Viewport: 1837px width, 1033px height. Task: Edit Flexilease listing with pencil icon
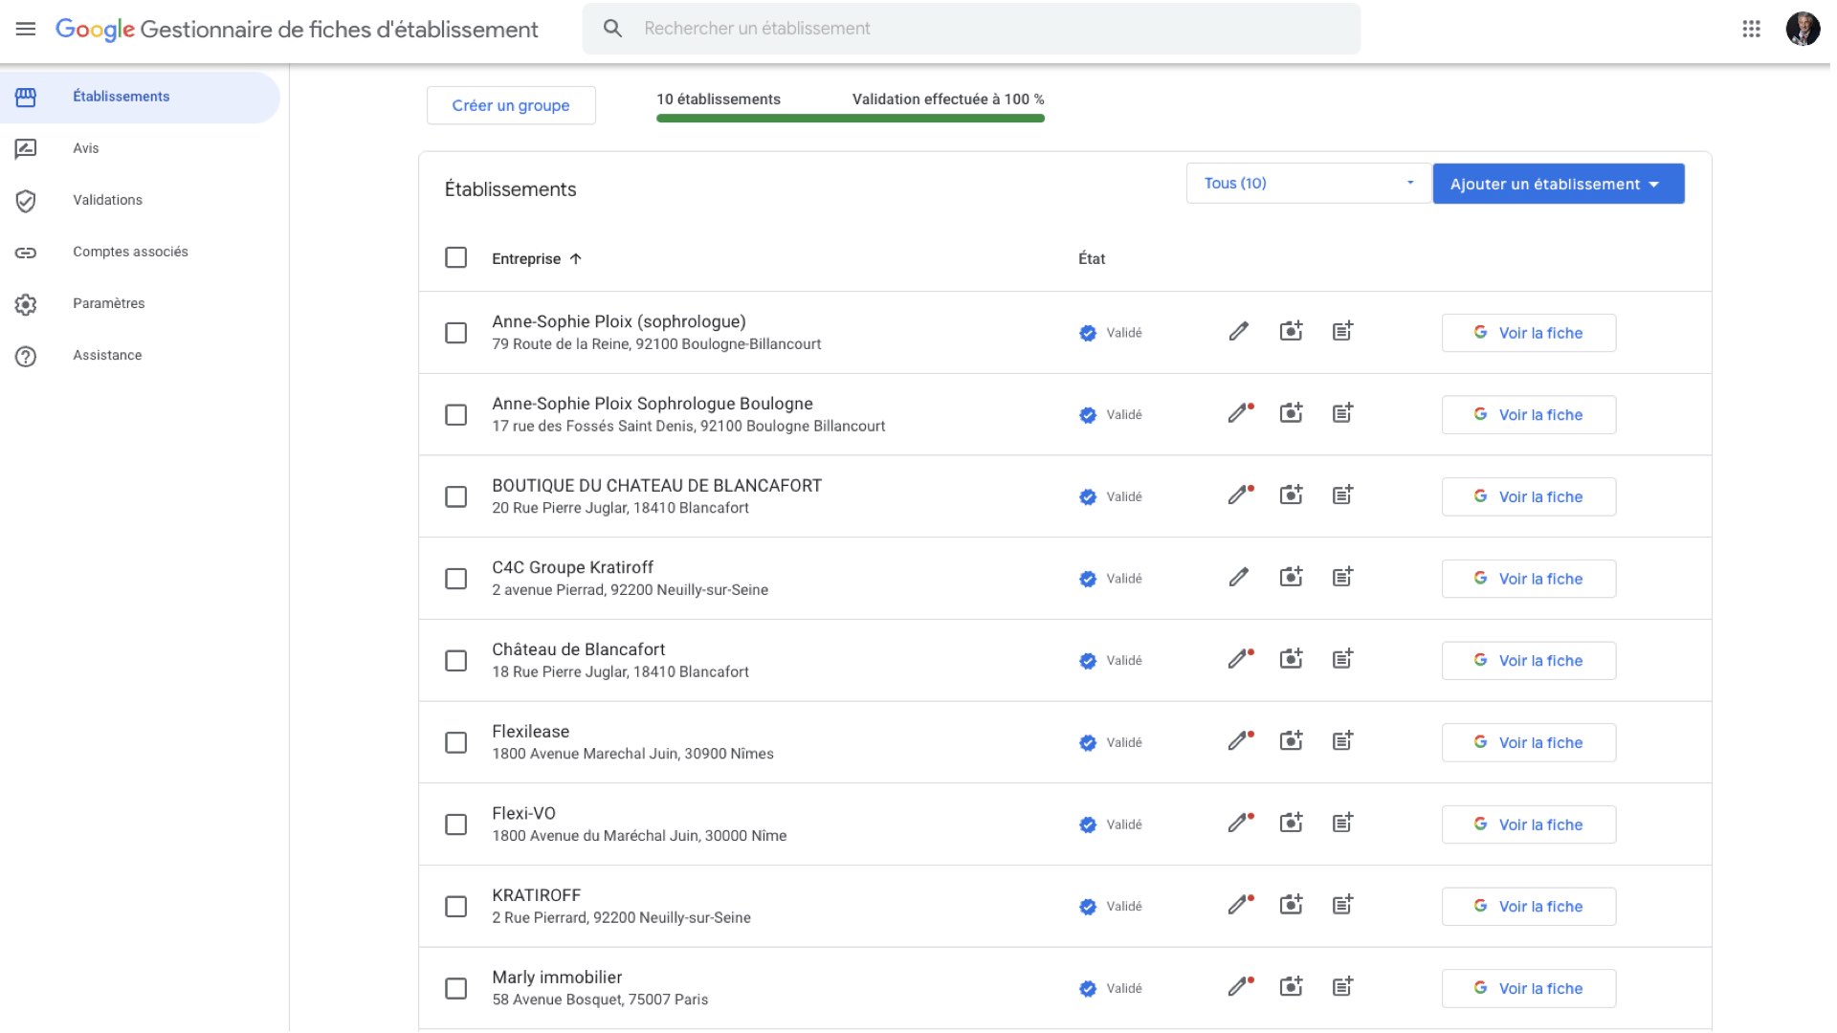coord(1241,741)
